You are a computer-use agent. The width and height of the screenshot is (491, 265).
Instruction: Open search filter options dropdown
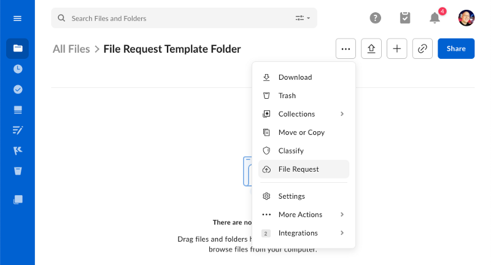[x=303, y=18]
